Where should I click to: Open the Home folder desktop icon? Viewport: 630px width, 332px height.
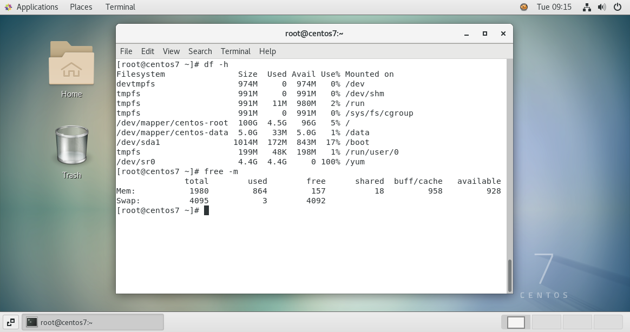pyautogui.click(x=71, y=63)
